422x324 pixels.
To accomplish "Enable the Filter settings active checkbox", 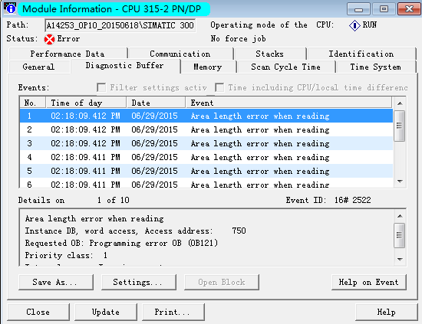I will (101, 87).
